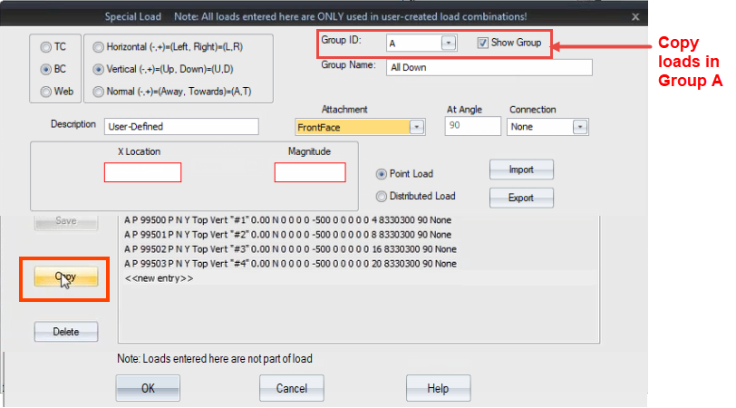Choose Normal (Away, Towards) direction
The image size is (736, 408).
pos(98,92)
